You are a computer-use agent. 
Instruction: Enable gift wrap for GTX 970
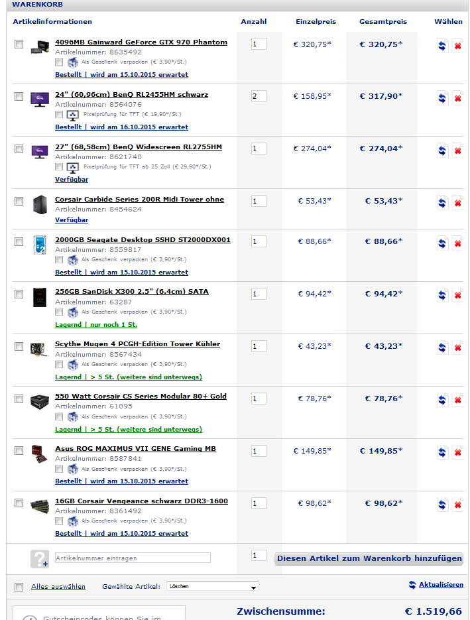[59, 62]
